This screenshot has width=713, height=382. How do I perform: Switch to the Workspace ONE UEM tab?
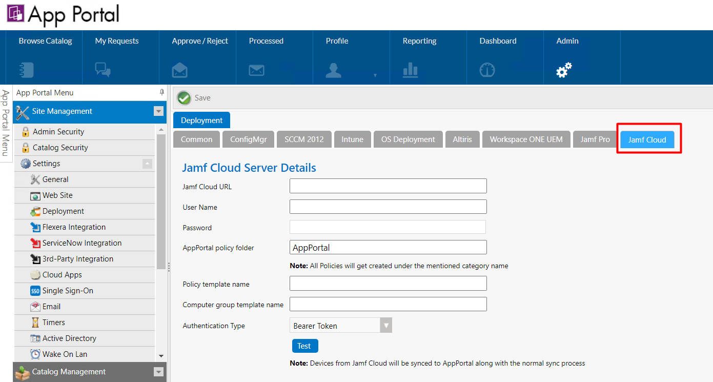tap(526, 139)
